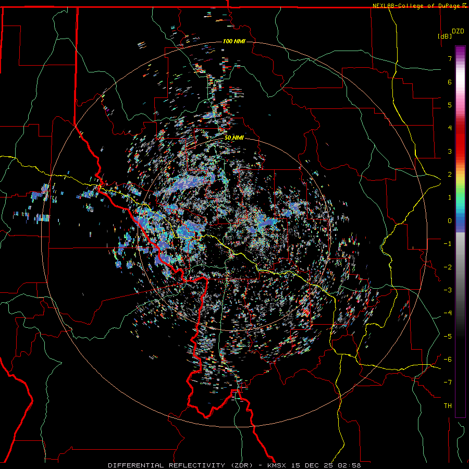Click the "7" value on the dB scale
The height and width of the screenshot is (469, 469).
click(x=450, y=58)
